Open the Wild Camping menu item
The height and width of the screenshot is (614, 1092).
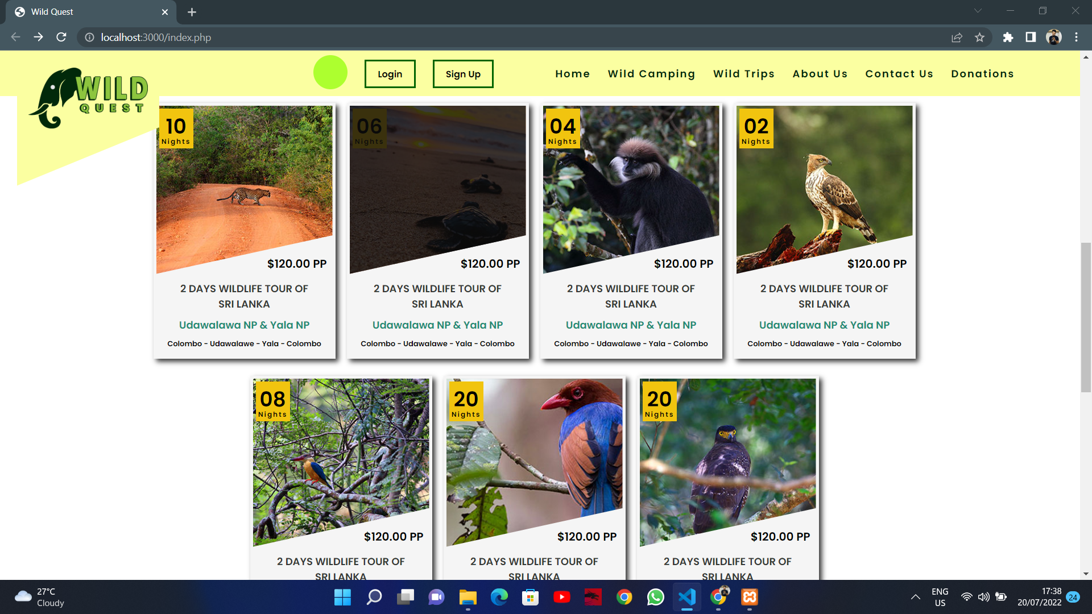[651, 74]
